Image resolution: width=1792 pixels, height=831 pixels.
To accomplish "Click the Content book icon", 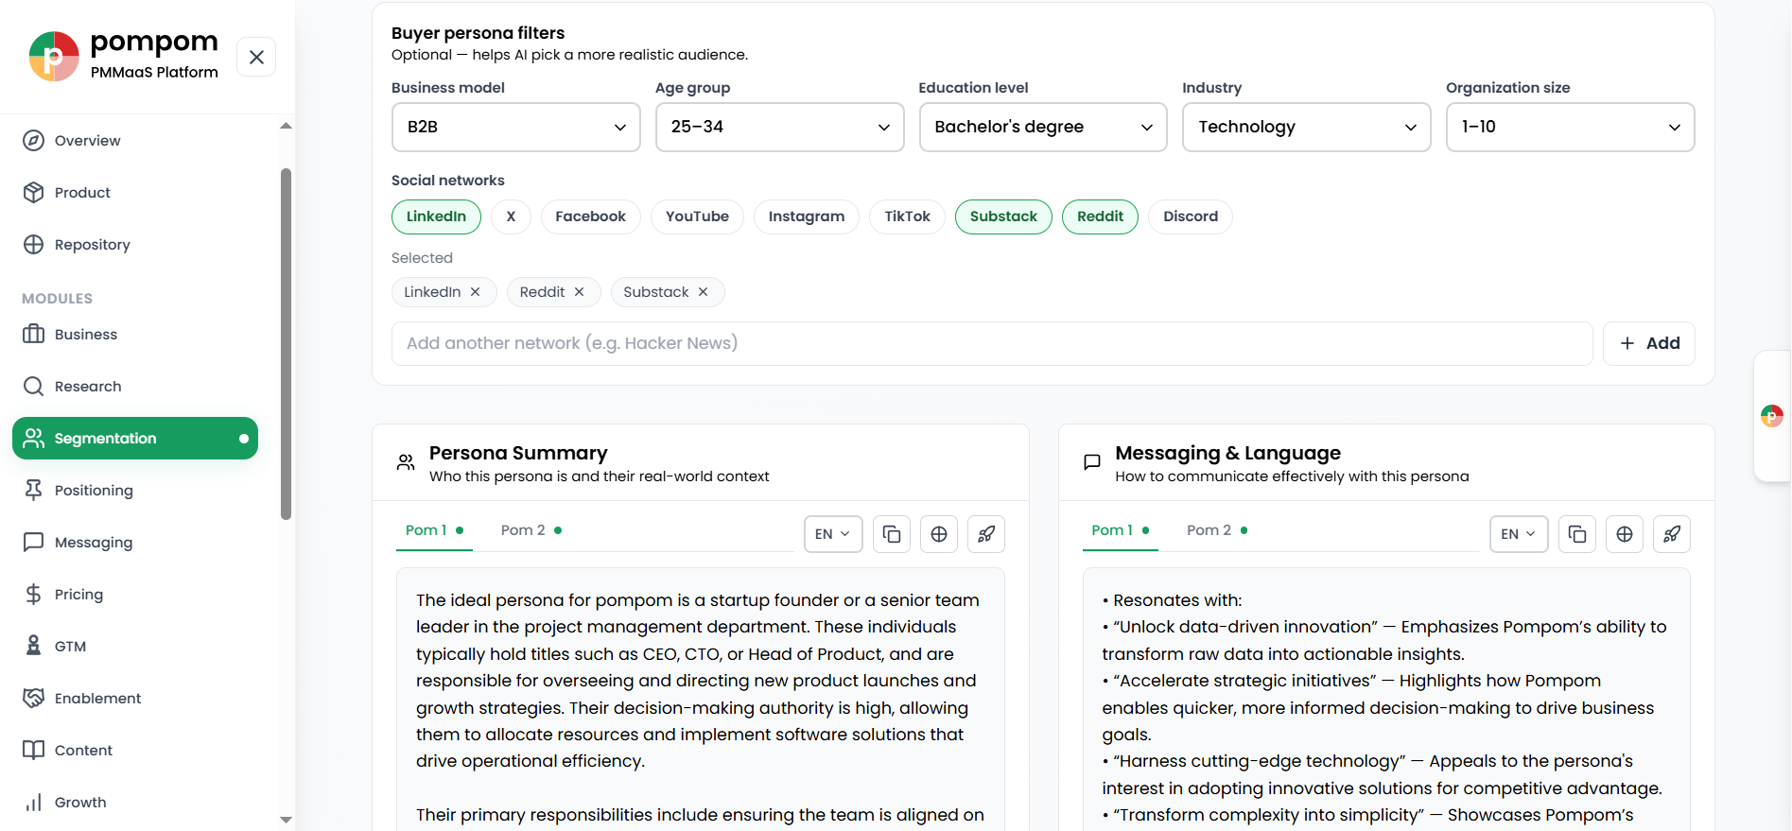I will click(x=34, y=750).
